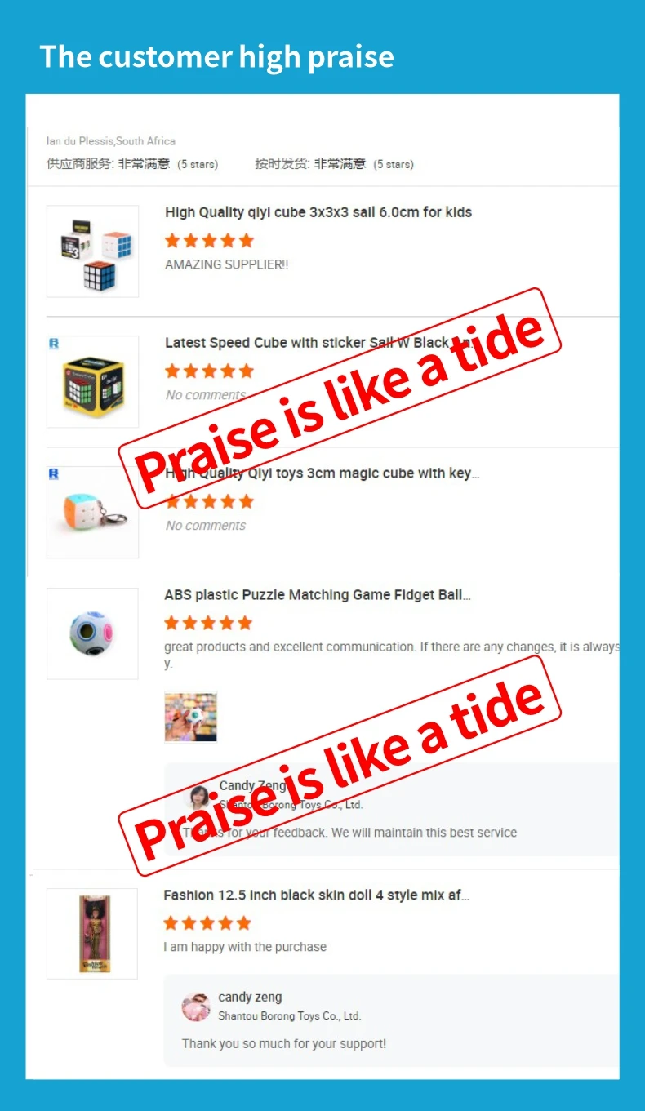Click the star rating under qiyi cube 3x3x3
The width and height of the screenshot is (645, 1111).
[x=210, y=241]
